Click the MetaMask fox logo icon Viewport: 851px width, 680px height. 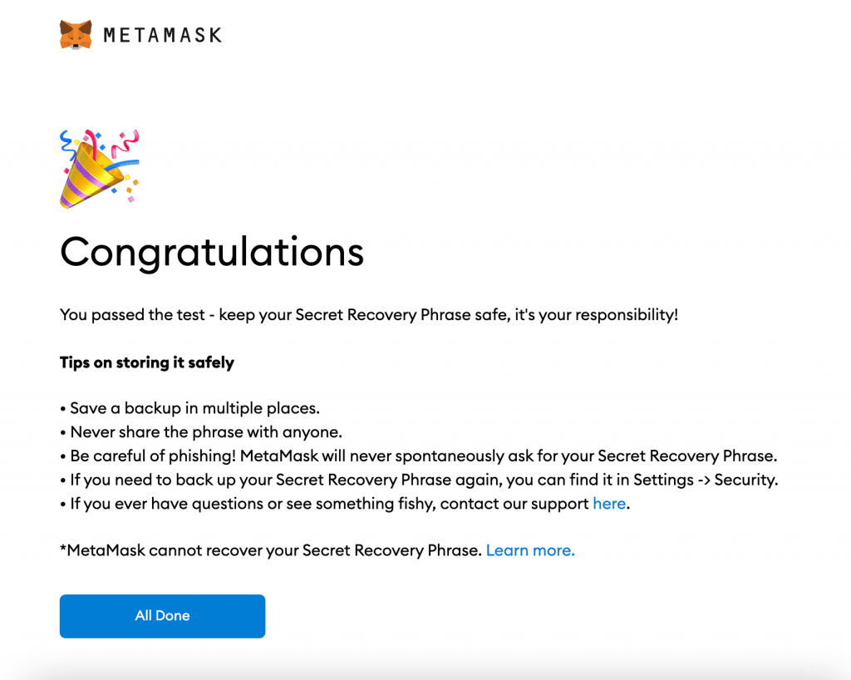[76, 35]
